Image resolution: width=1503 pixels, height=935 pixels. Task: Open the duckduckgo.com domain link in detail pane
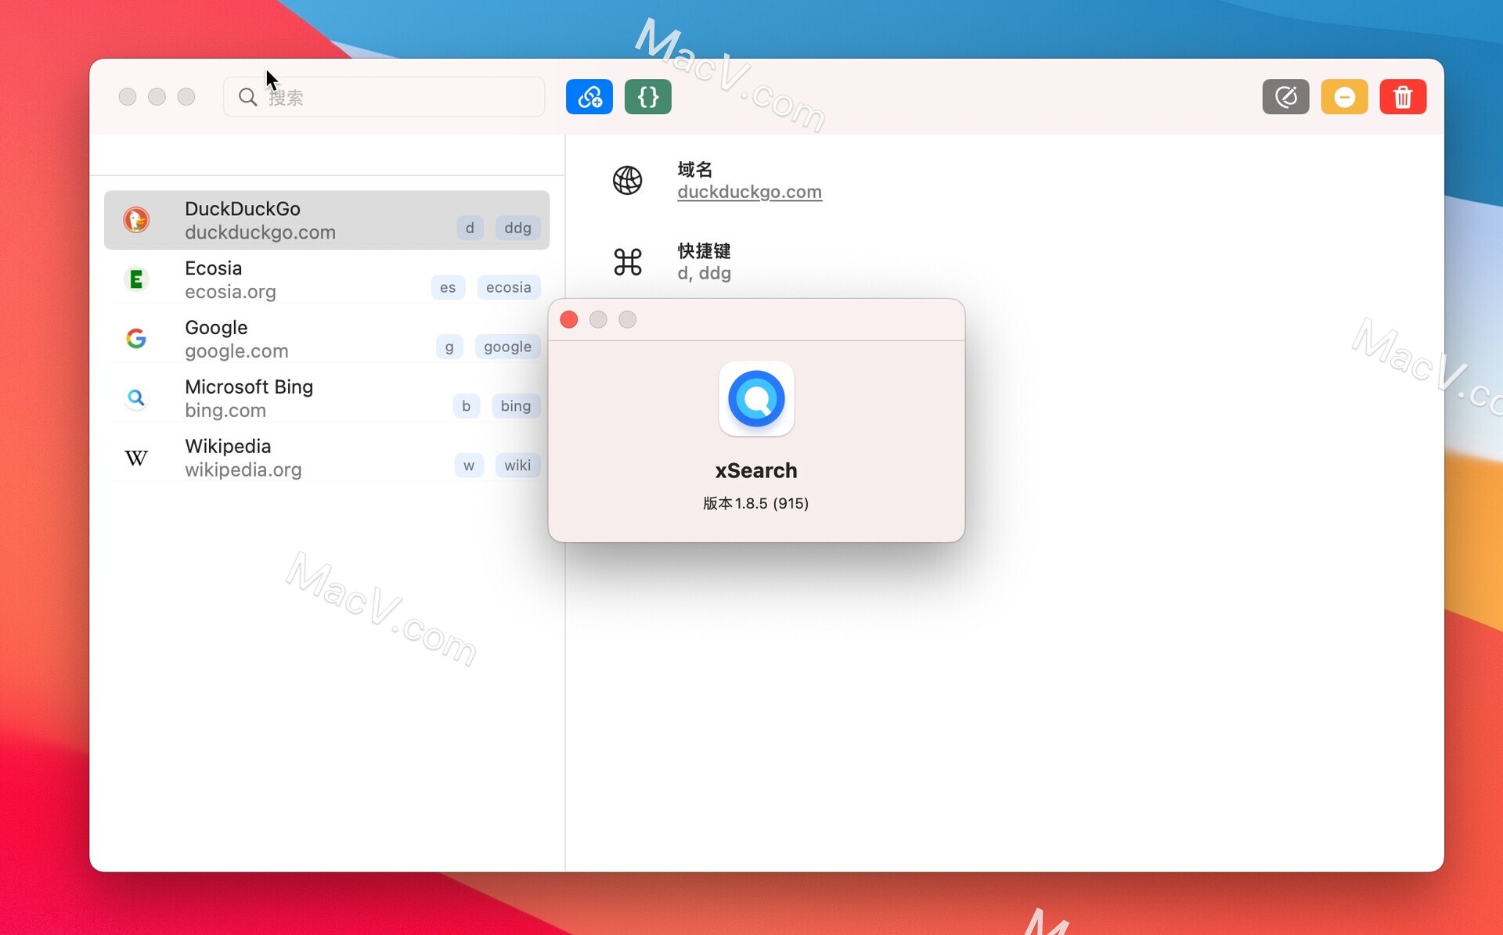[x=749, y=192]
